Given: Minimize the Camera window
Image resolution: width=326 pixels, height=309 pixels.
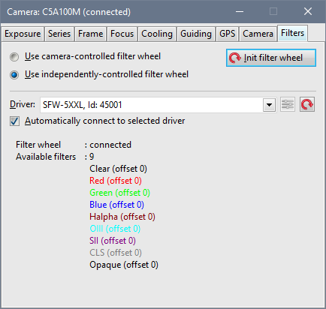Looking at the screenshot, I should pyautogui.click(x=240, y=11).
